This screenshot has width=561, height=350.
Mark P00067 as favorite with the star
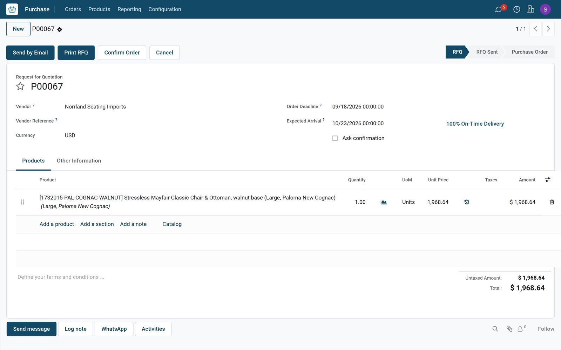[20, 86]
